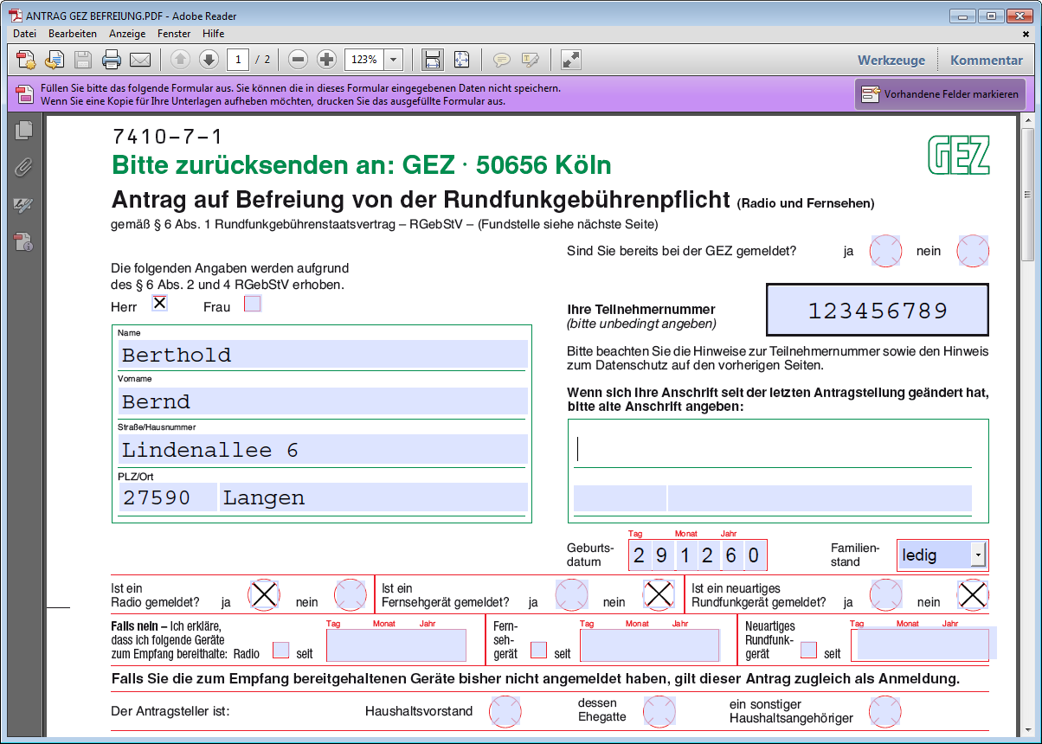Screen dimensions: 1042x744
Task: Zoom out with the minus icon
Action: (x=299, y=60)
